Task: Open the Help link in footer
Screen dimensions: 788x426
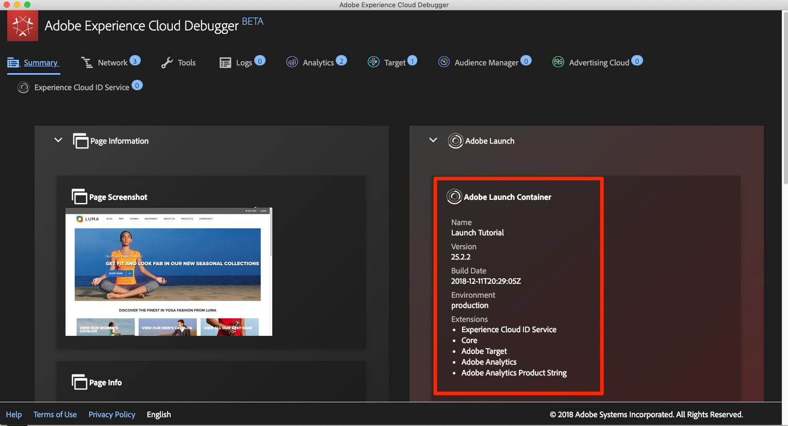Action: pyautogui.click(x=14, y=415)
